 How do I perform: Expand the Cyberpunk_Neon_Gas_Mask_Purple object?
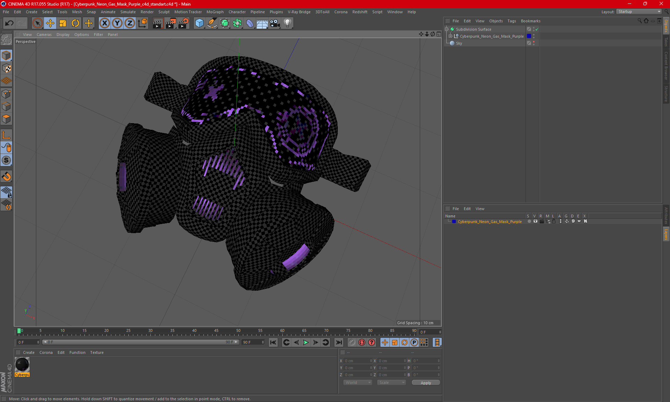tap(451, 36)
